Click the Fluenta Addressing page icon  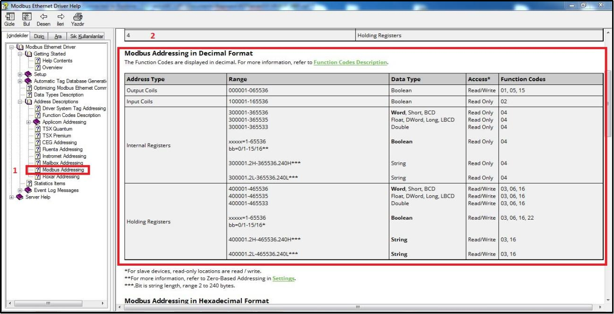(x=38, y=149)
